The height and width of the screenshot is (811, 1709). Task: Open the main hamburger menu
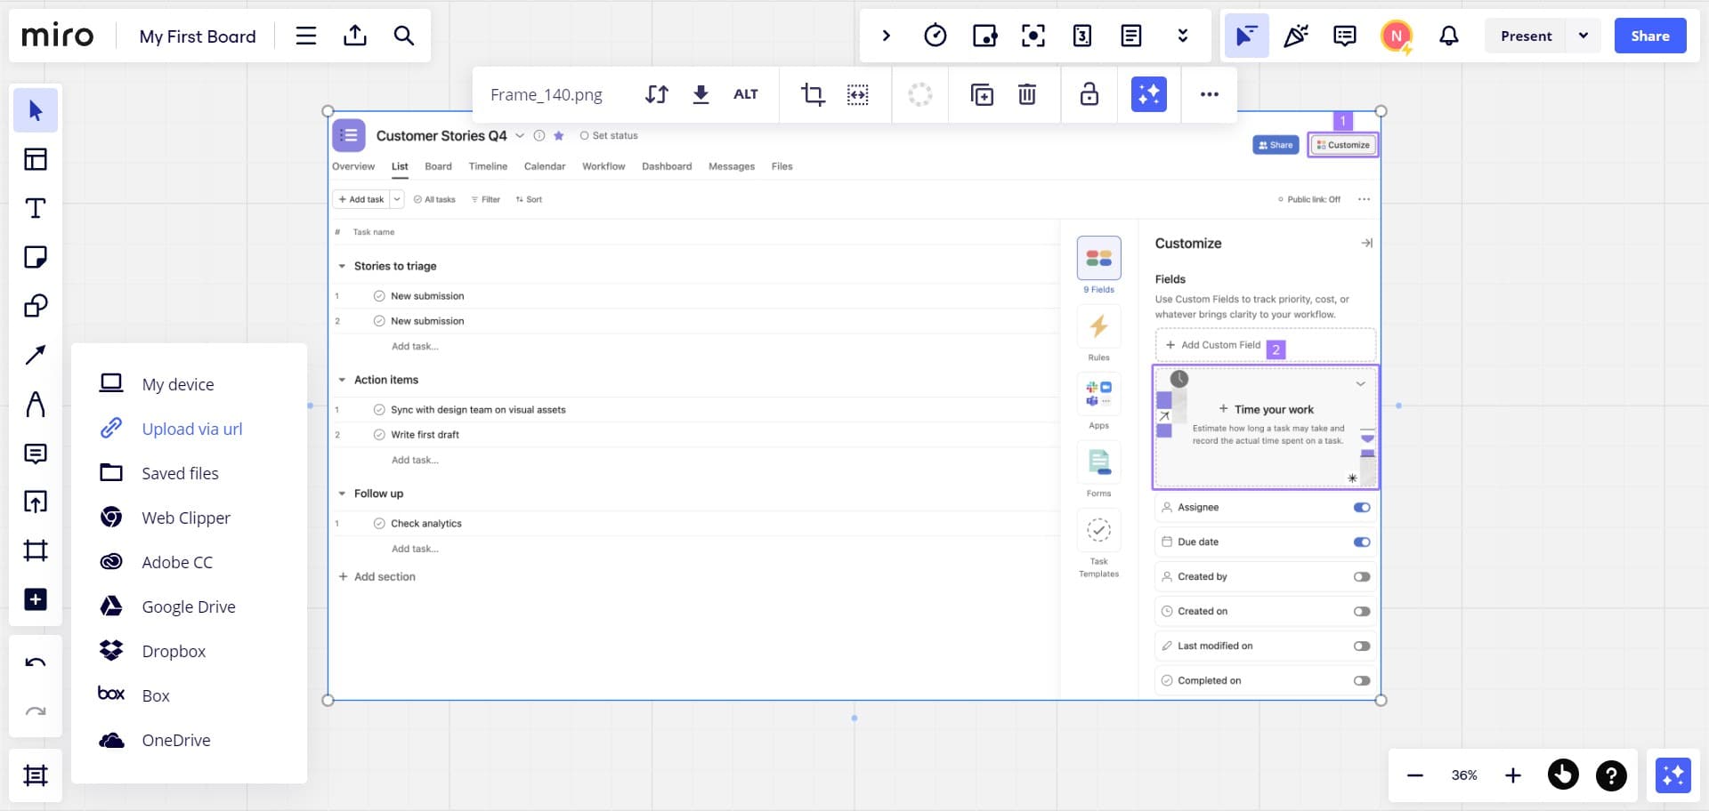tap(306, 36)
